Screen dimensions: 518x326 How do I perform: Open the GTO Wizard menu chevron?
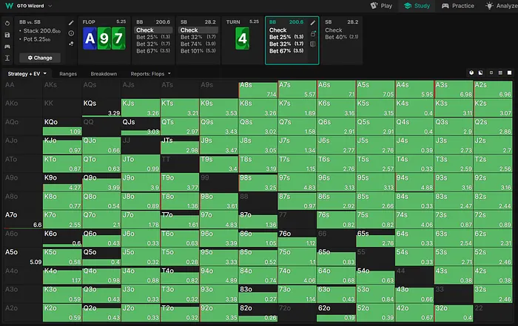[x=50, y=6]
